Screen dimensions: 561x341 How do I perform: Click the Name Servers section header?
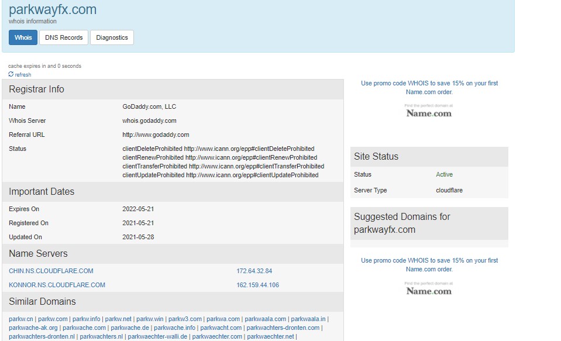point(173,254)
